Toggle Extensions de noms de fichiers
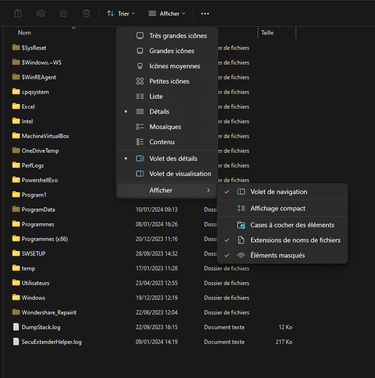Viewport: 375px width, 378px height. [295, 240]
